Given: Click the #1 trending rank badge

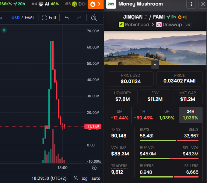Looking at the screenshot, I should (182, 17).
